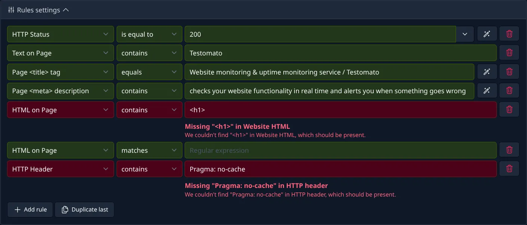527x225 pixels.
Task: Delete the Page <title> tag rule
Action: pyautogui.click(x=509, y=72)
